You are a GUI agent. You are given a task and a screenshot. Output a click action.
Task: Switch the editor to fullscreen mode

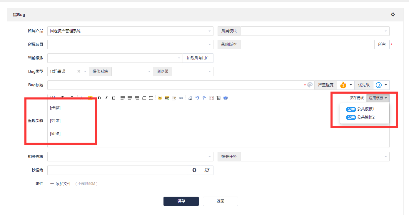point(211,98)
